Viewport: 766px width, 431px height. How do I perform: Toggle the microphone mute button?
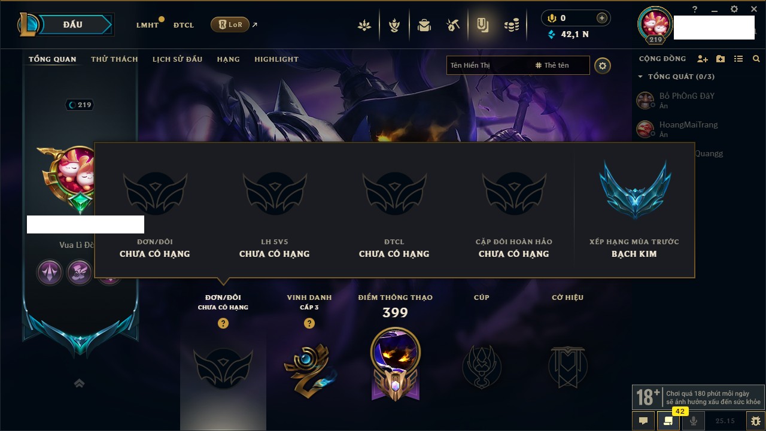tap(694, 421)
